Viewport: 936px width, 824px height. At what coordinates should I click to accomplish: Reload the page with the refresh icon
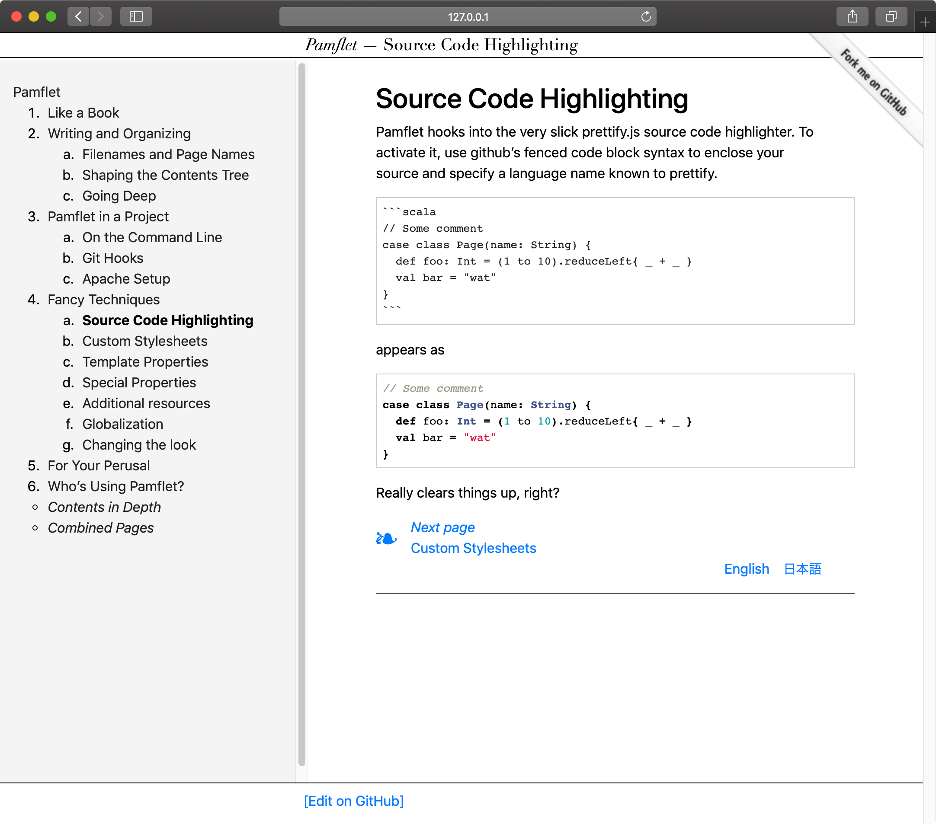pyautogui.click(x=646, y=17)
